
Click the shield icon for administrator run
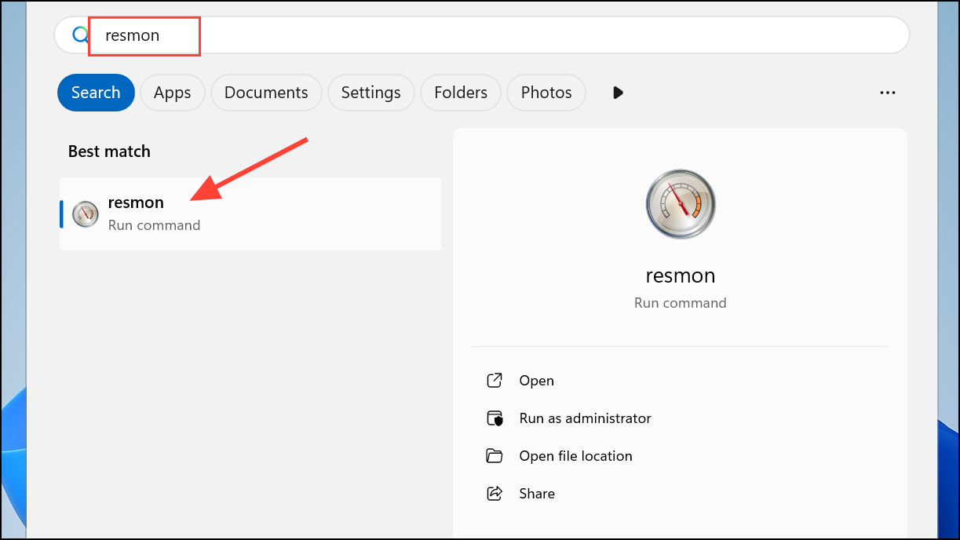(x=495, y=418)
